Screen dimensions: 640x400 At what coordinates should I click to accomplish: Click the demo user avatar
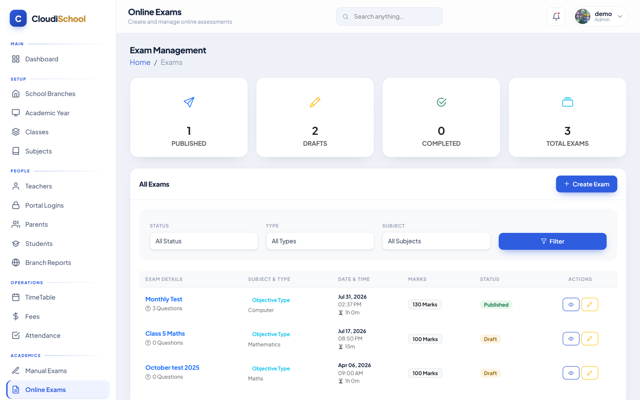(582, 16)
